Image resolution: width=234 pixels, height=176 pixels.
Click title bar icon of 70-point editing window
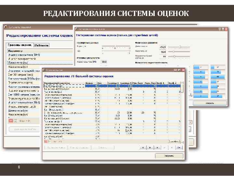click(44, 70)
